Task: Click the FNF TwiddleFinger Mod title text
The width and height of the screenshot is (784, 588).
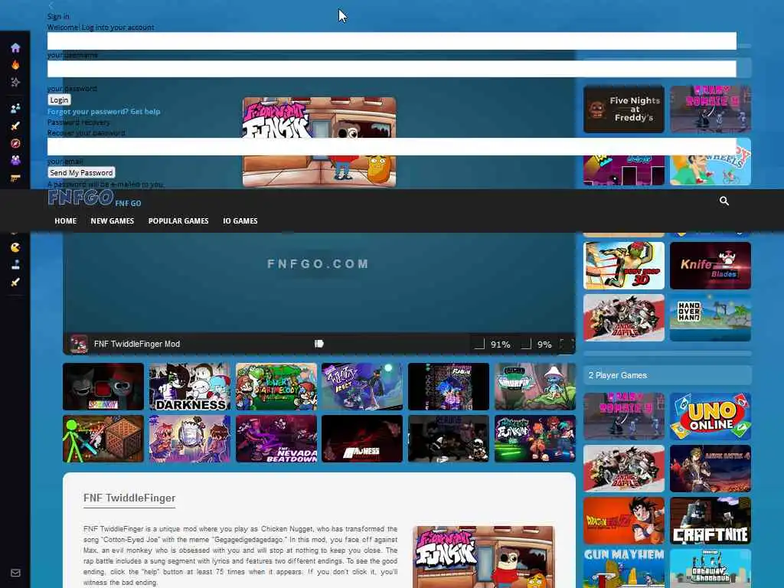Action: tap(137, 344)
